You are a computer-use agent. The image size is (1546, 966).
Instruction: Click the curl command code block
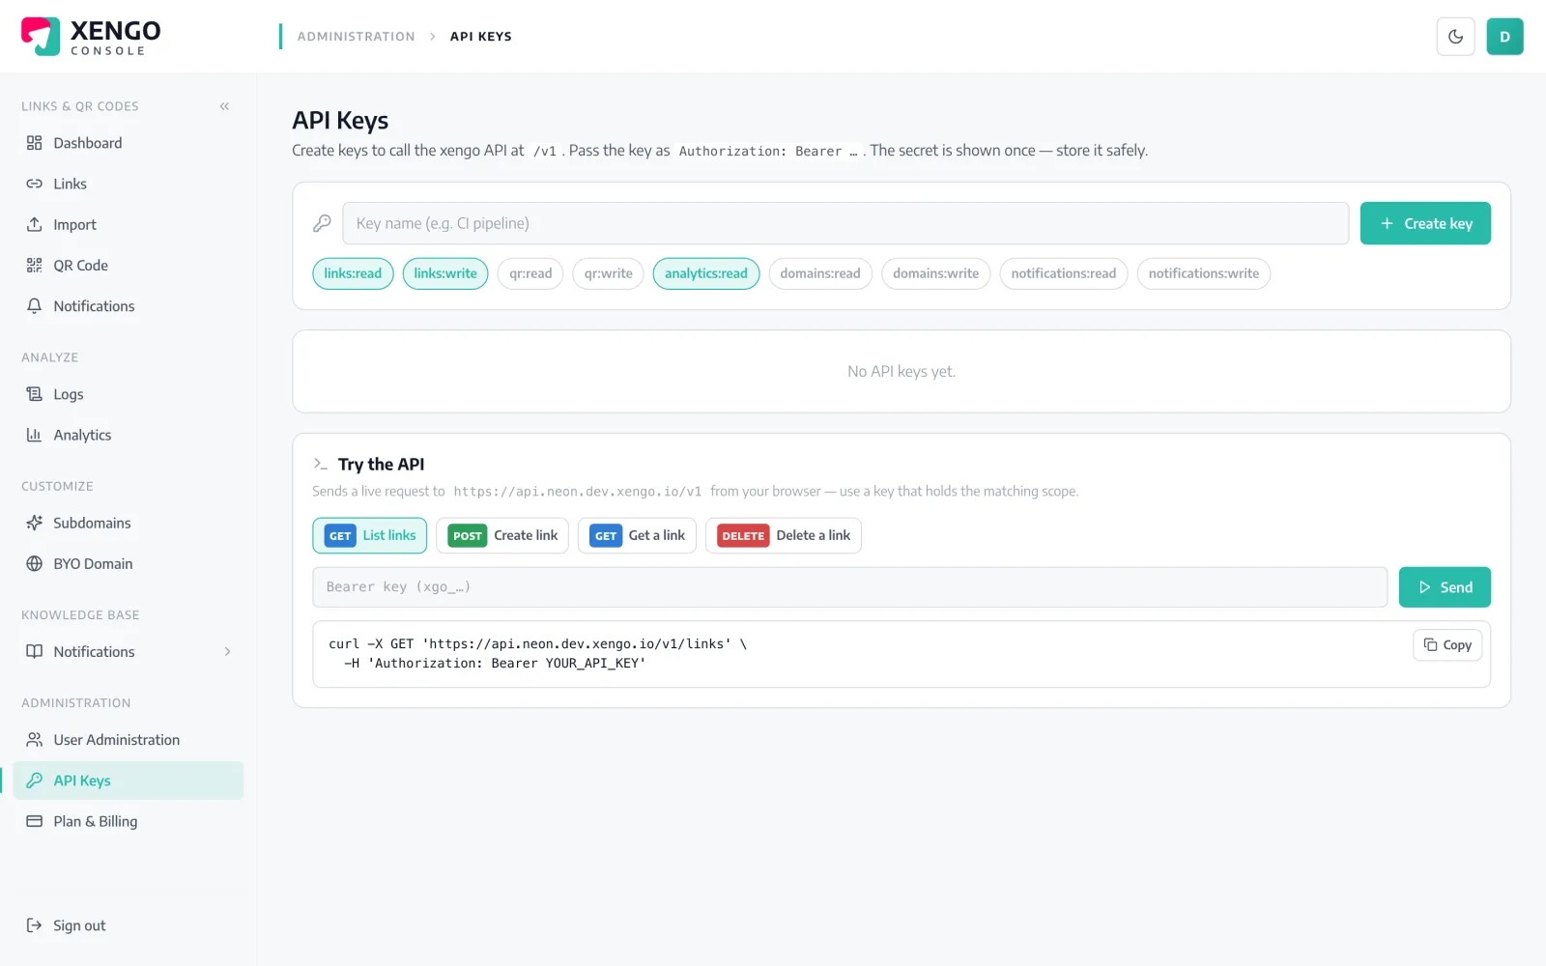point(902,654)
